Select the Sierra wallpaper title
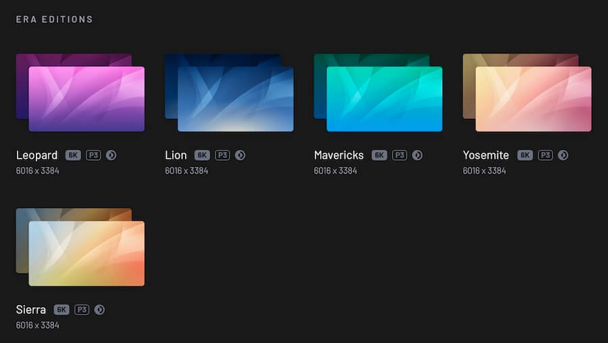The width and height of the screenshot is (608, 343). click(x=31, y=310)
